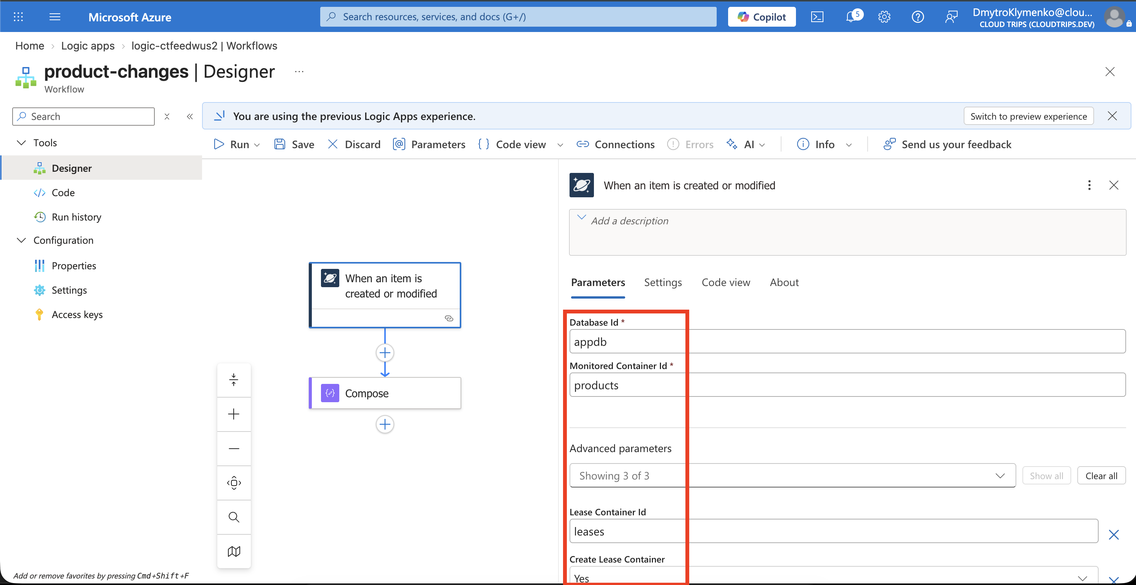The height and width of the screenshot is (585, 1136).
Task: Collapse the sidebar menu
Action: (x=189, y=116)
